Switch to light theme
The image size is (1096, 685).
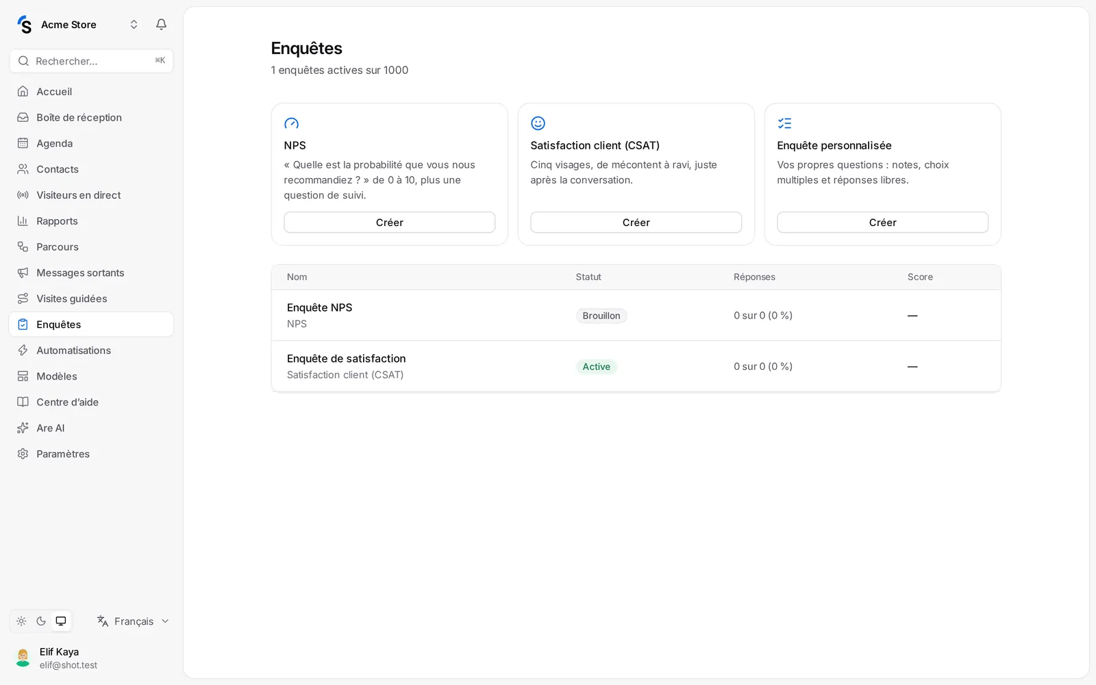coord(21,621)
